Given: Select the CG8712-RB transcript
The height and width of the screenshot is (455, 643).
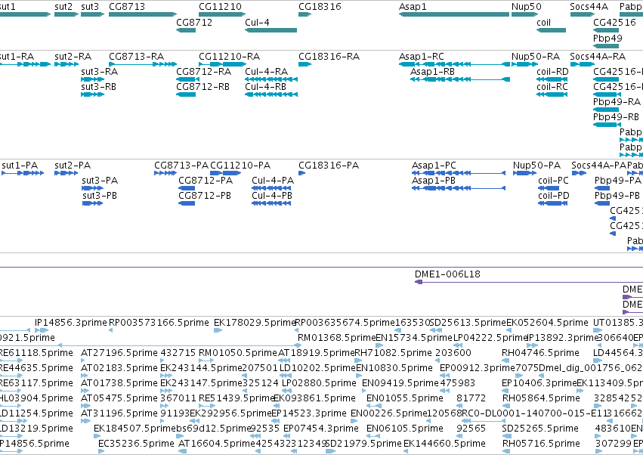Looking at the screenshot, I should (186, 94).
